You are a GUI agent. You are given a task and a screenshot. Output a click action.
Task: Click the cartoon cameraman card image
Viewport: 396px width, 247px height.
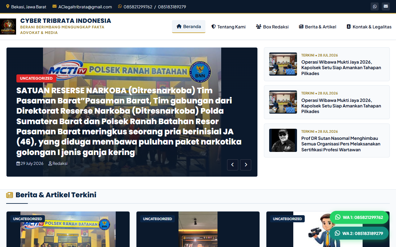328,229
